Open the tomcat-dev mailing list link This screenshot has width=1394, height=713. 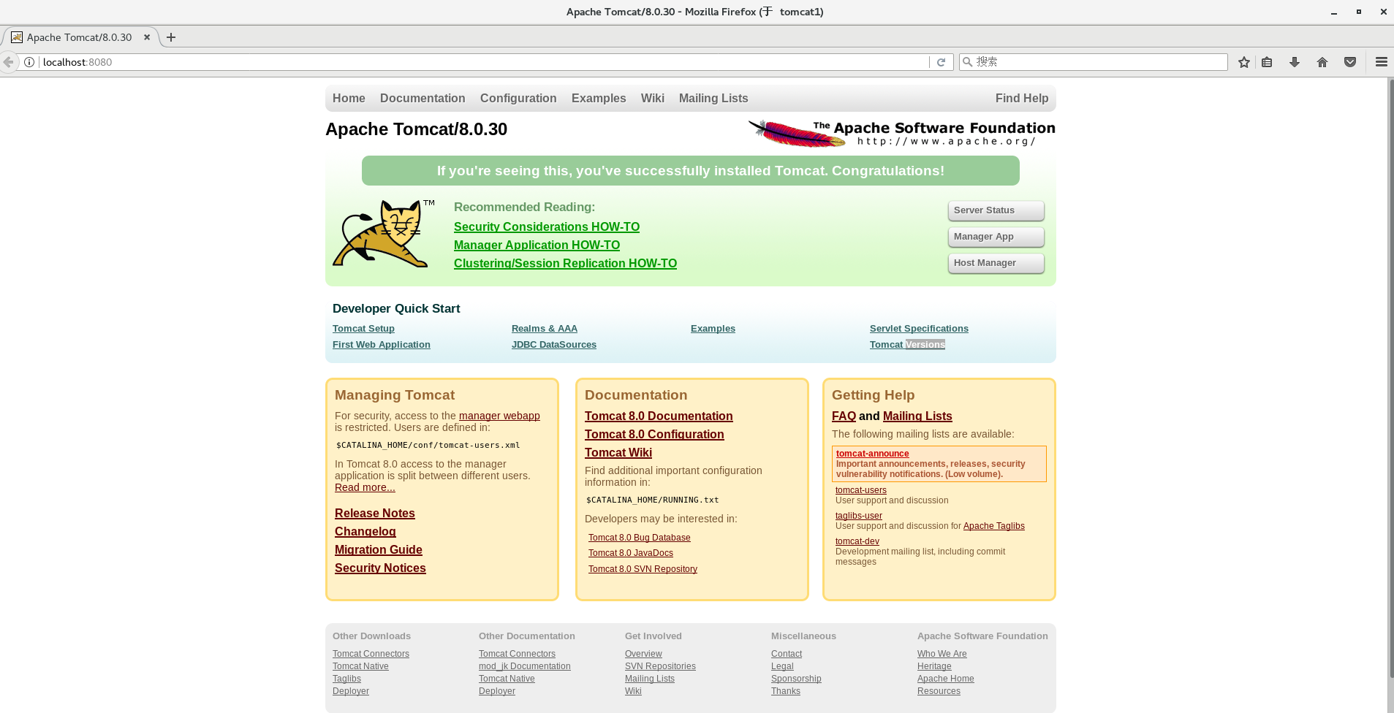point(857,541)
